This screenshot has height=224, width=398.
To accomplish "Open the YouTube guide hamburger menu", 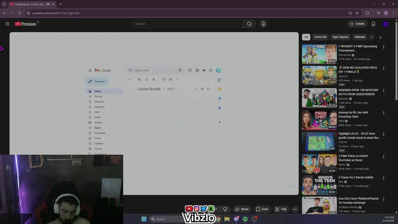I will (7, 24).
